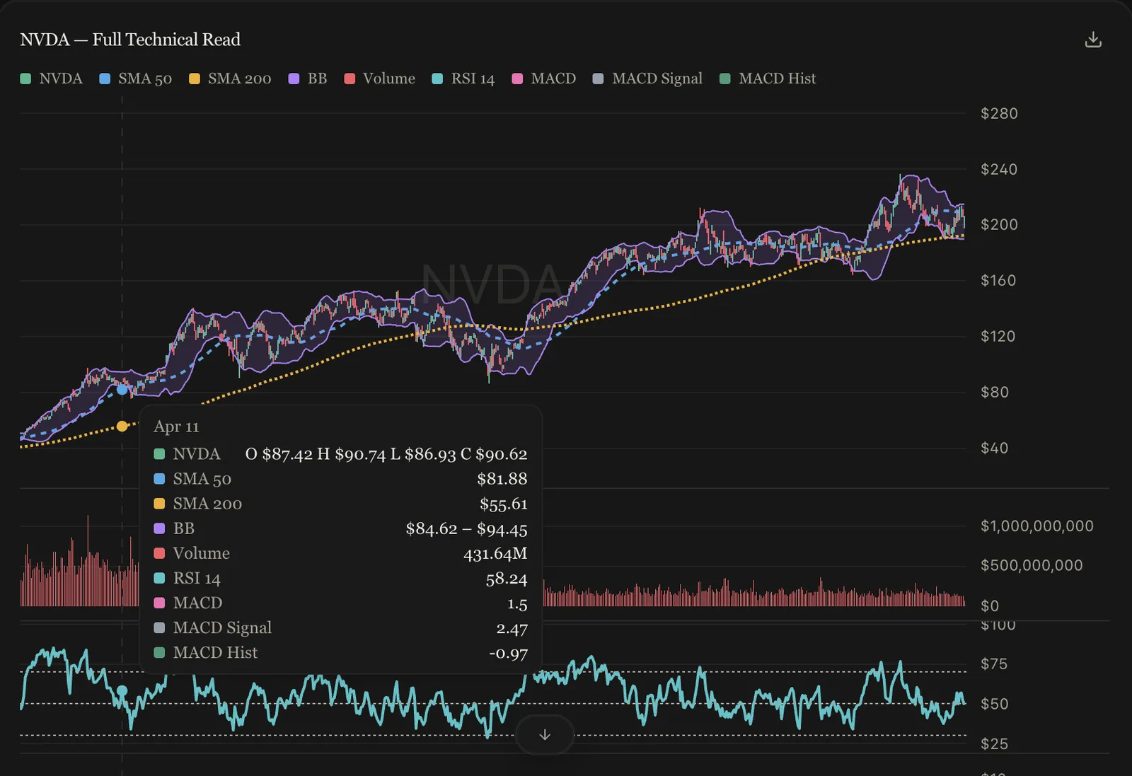This screenshot has height=776, width=1132.
Task: Toggle the MACD Hist legend item
Action: pos(768,79)
